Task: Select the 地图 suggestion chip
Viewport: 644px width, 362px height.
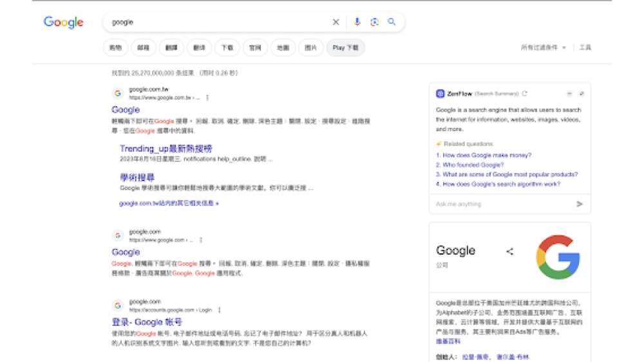Action: pos(283,48)
